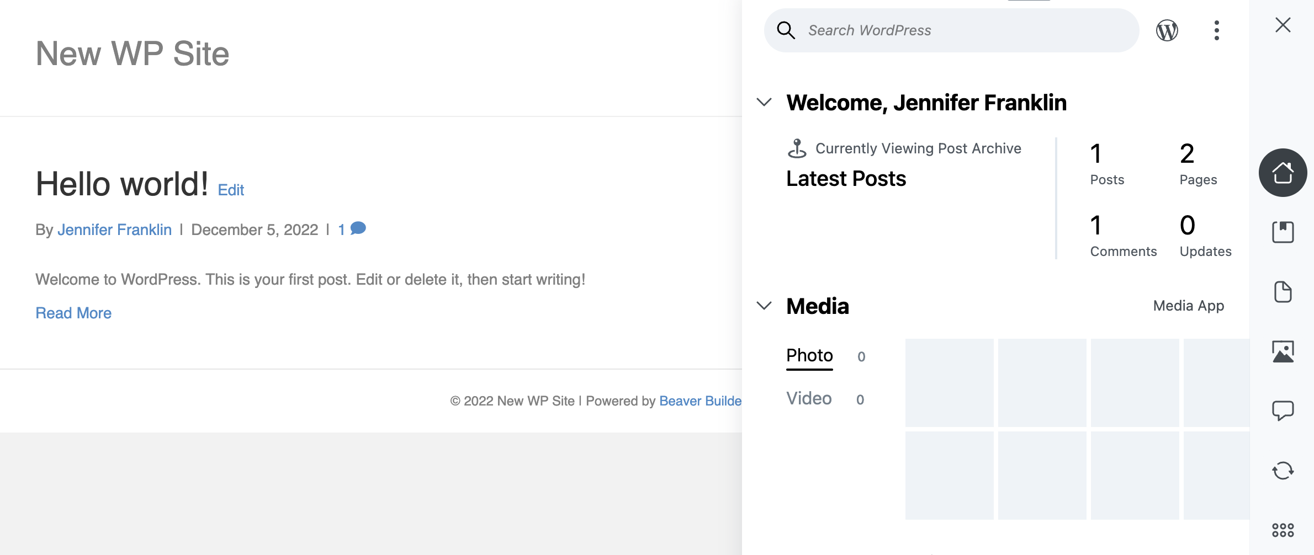
Task: Open the Beaver Builder footer link
Action: coord(700,401)
